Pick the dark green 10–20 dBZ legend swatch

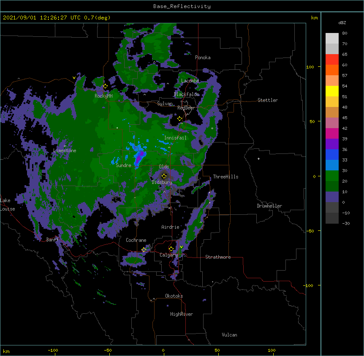[x=332, y=186]
